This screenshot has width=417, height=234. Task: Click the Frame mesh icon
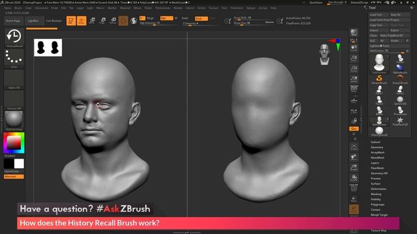click(354, 147)
